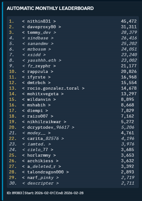
Task: Select username wildanvin
Action: coord(39,100)
